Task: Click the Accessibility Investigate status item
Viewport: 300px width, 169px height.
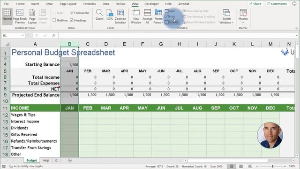Action: click(x=26, y=166)
